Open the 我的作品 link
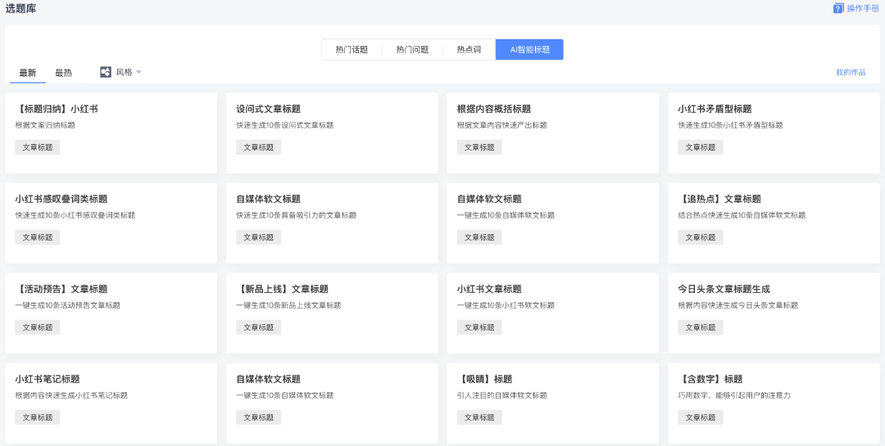The width and height of the screenshot is (885, 446). [x=851, y=73]
